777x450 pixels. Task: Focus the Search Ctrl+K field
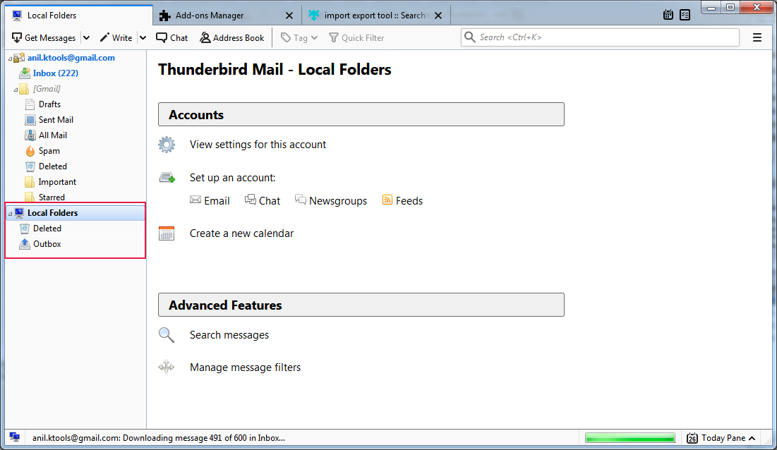pos(600,37)
